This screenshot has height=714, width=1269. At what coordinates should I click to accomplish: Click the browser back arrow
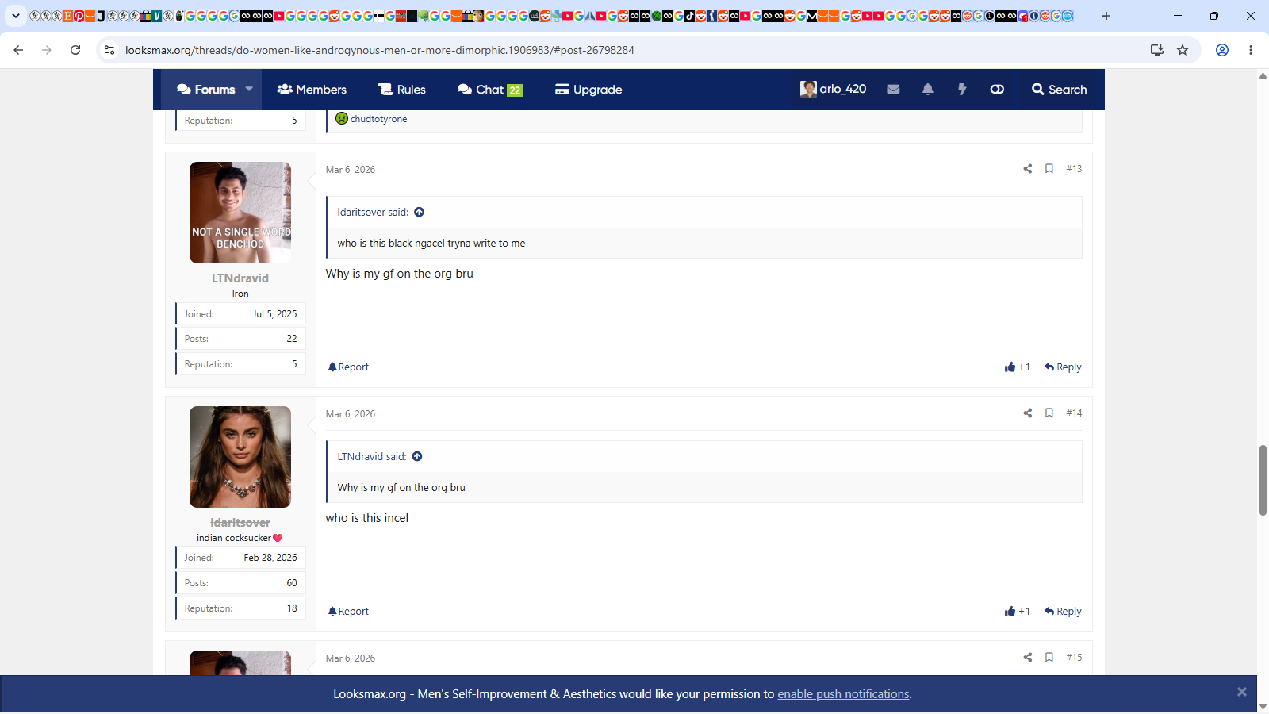18,50
